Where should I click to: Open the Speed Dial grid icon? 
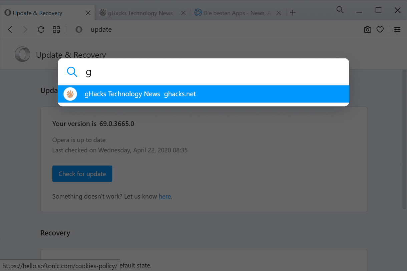click(56, 30)
